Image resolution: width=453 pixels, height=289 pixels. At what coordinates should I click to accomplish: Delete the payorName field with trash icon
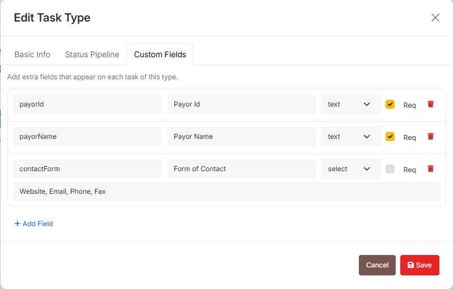430,136
